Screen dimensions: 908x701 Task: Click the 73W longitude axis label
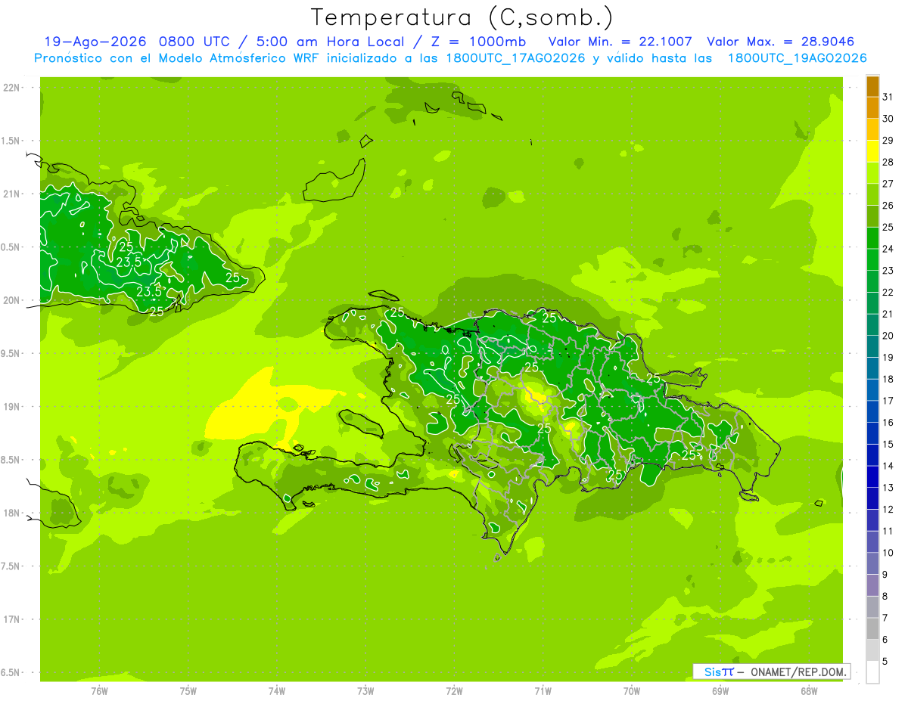(x=365, y=691)
